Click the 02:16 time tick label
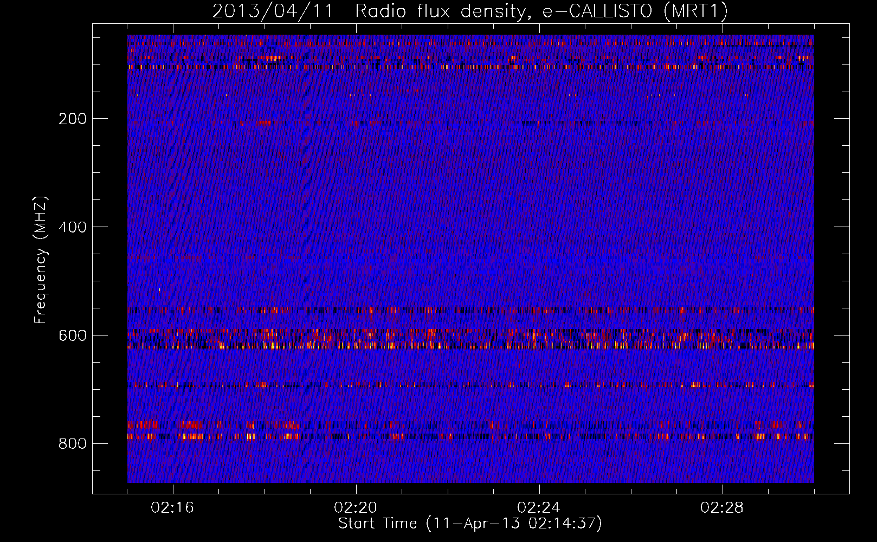This screenshot has width=877, height=542. pos(172,508)
